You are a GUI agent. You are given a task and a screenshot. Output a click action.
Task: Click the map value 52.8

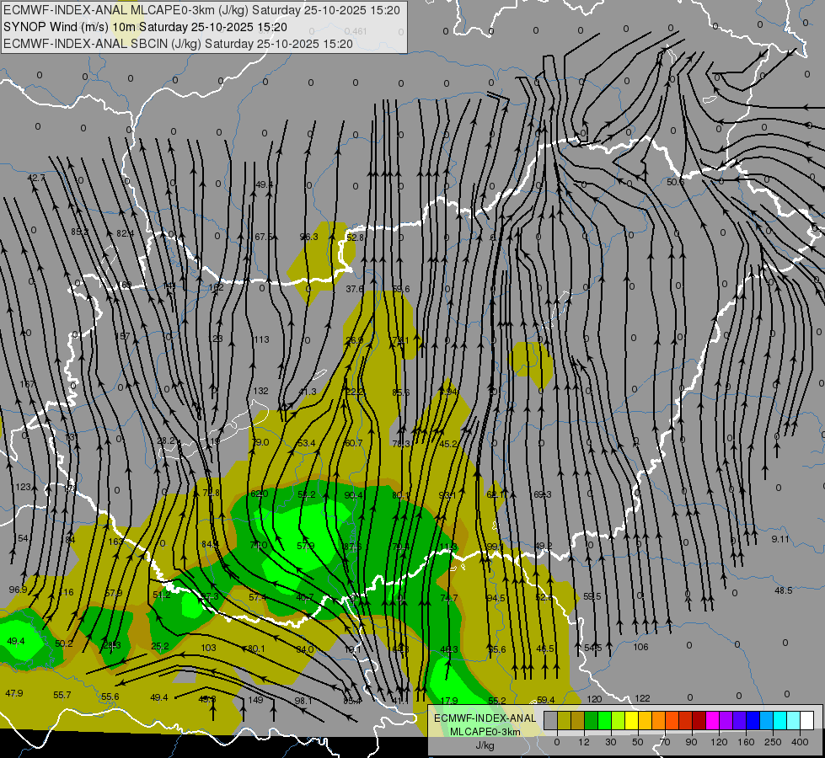[x=355, y=238]
